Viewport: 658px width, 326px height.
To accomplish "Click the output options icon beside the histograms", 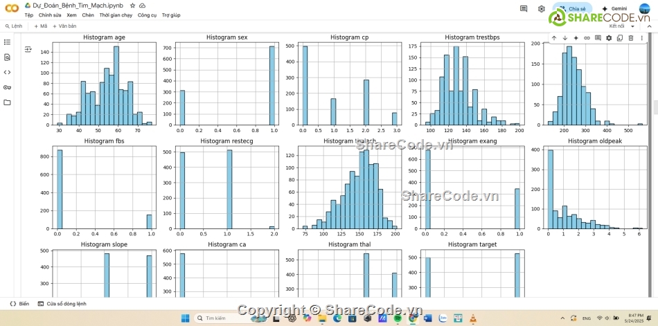I will pos(28,50).
